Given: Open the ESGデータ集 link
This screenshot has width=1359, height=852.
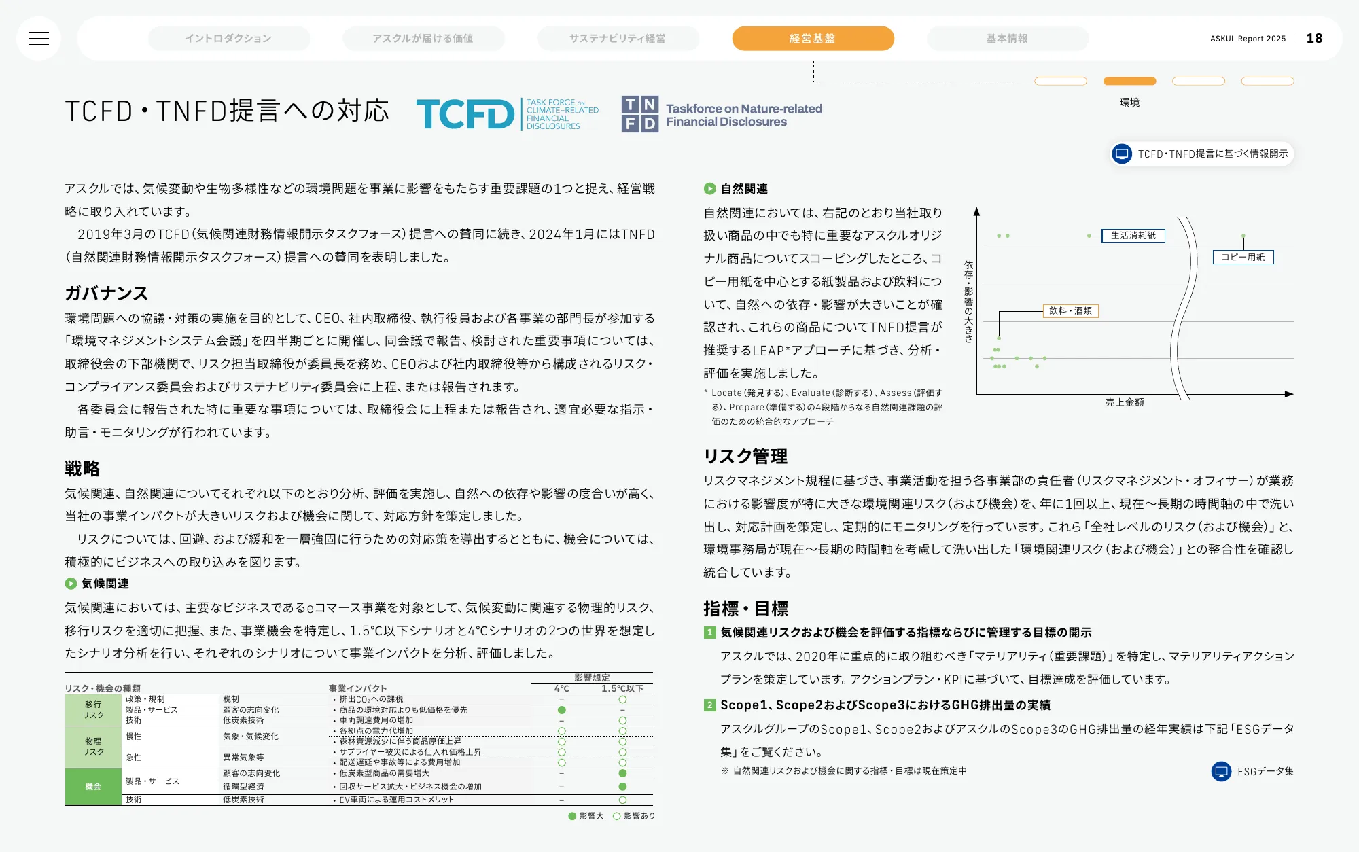Looking at the screenshot, I should click(x=1252, y=772).
